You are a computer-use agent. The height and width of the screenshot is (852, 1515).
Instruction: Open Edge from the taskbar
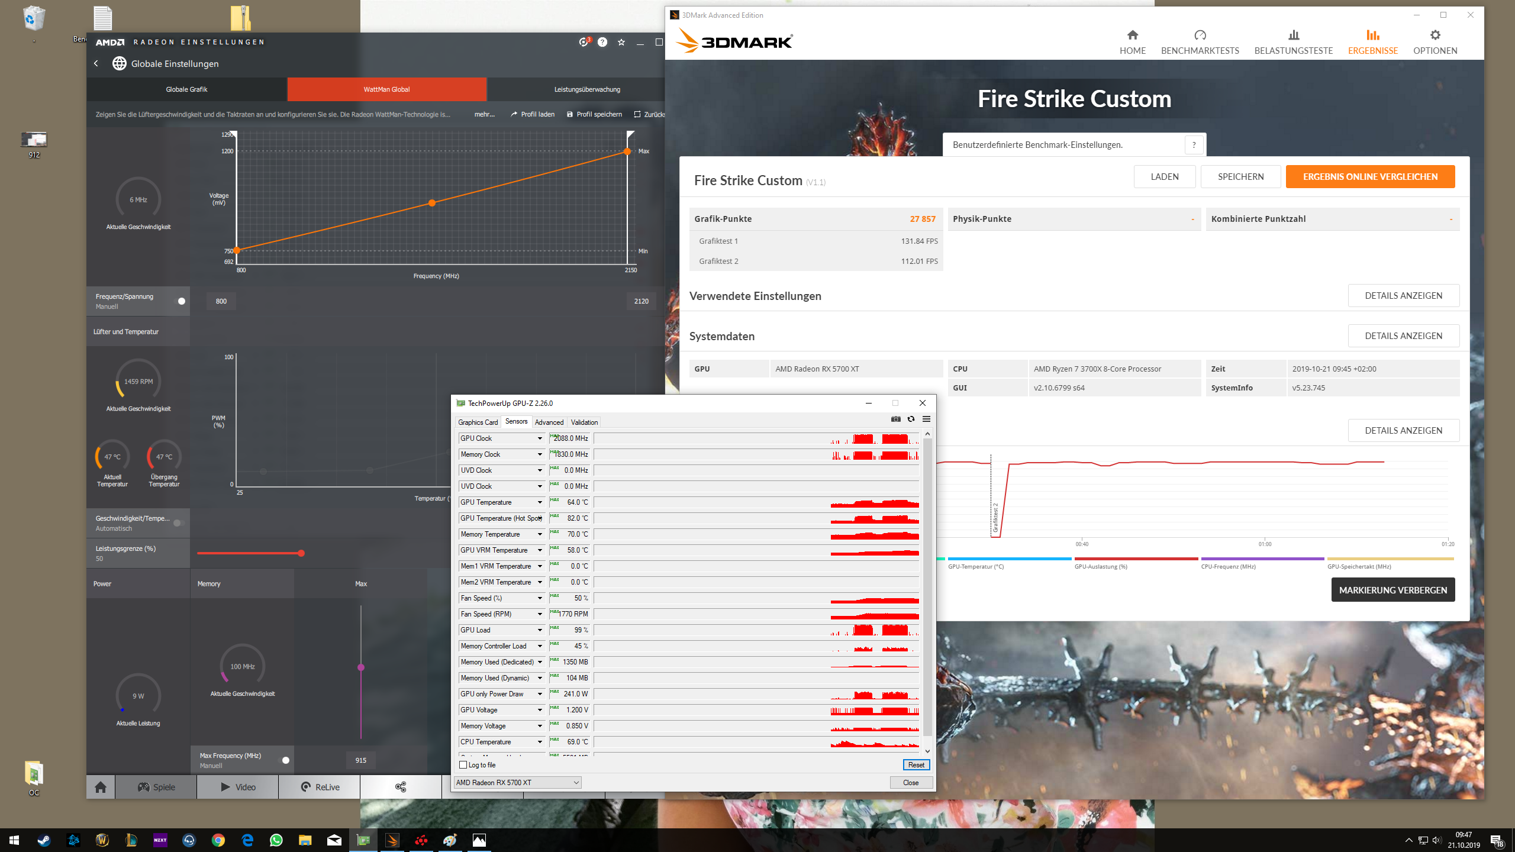(x=247, y=840)
